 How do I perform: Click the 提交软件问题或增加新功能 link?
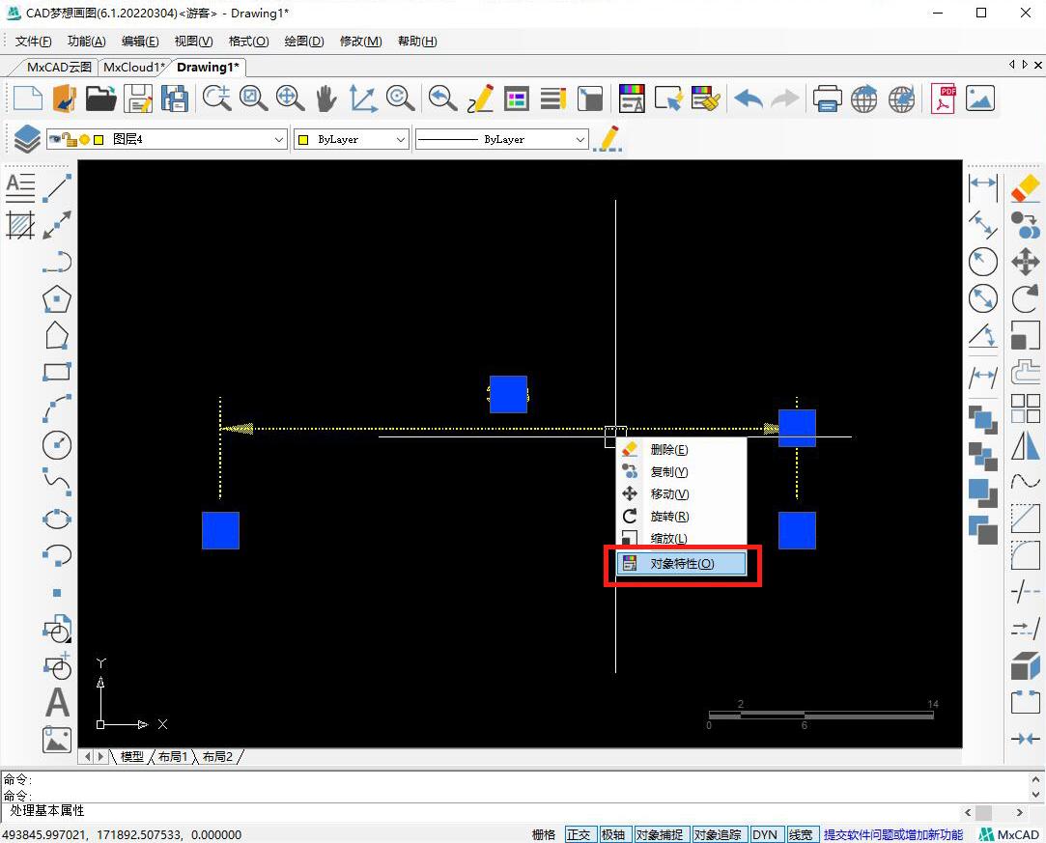pyautogui.click(x=892, y=834)
